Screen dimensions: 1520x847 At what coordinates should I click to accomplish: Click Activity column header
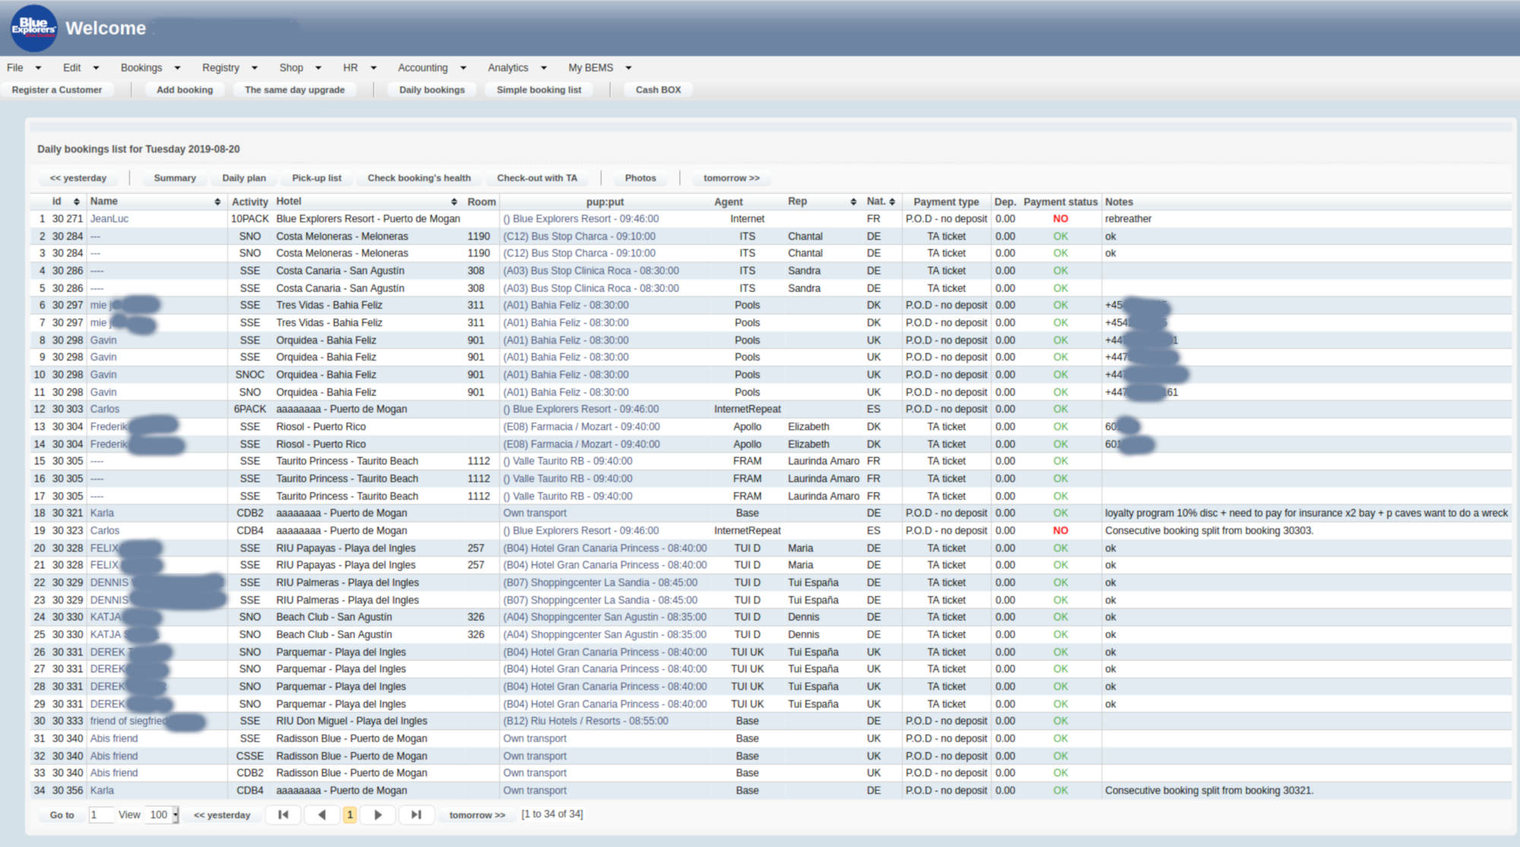tap(249, 202)
